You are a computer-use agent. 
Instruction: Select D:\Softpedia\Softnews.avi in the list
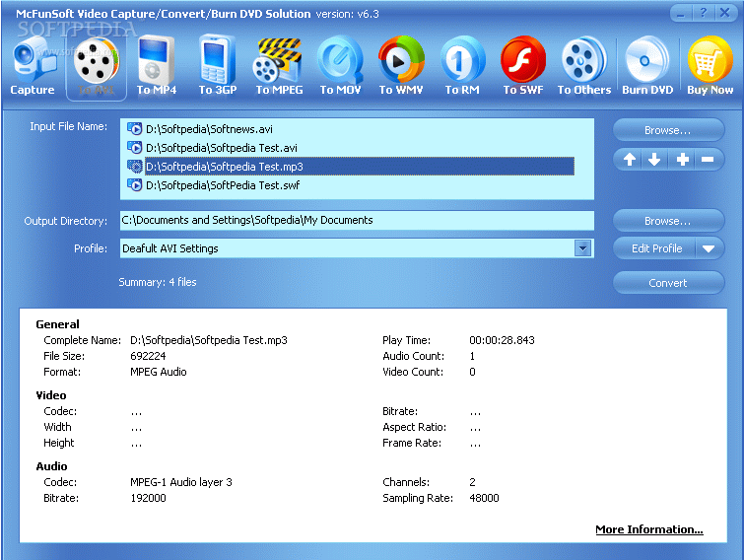pyautogui.click(x=209, y=129)
